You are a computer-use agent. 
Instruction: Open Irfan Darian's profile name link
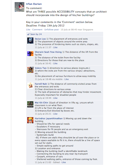click(34, 4)
